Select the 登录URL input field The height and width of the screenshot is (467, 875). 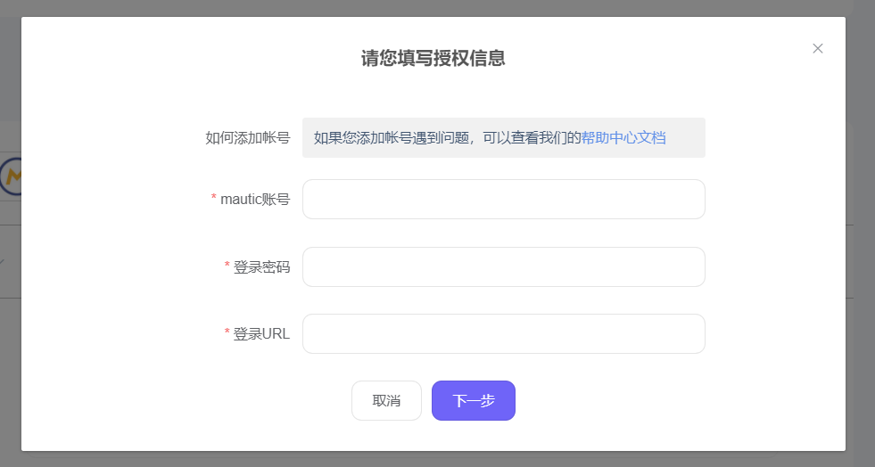pos(503,334)
